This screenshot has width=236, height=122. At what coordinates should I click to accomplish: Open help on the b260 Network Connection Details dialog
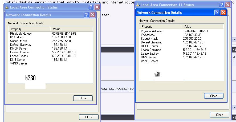pyautogui.click(x=87, y=15)
